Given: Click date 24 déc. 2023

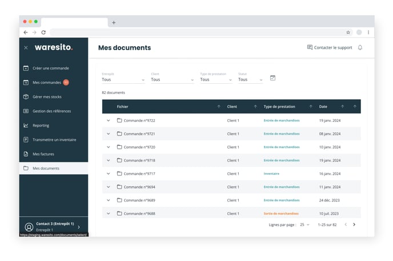Looking at the screenshot, I should (x=329, y=200).
